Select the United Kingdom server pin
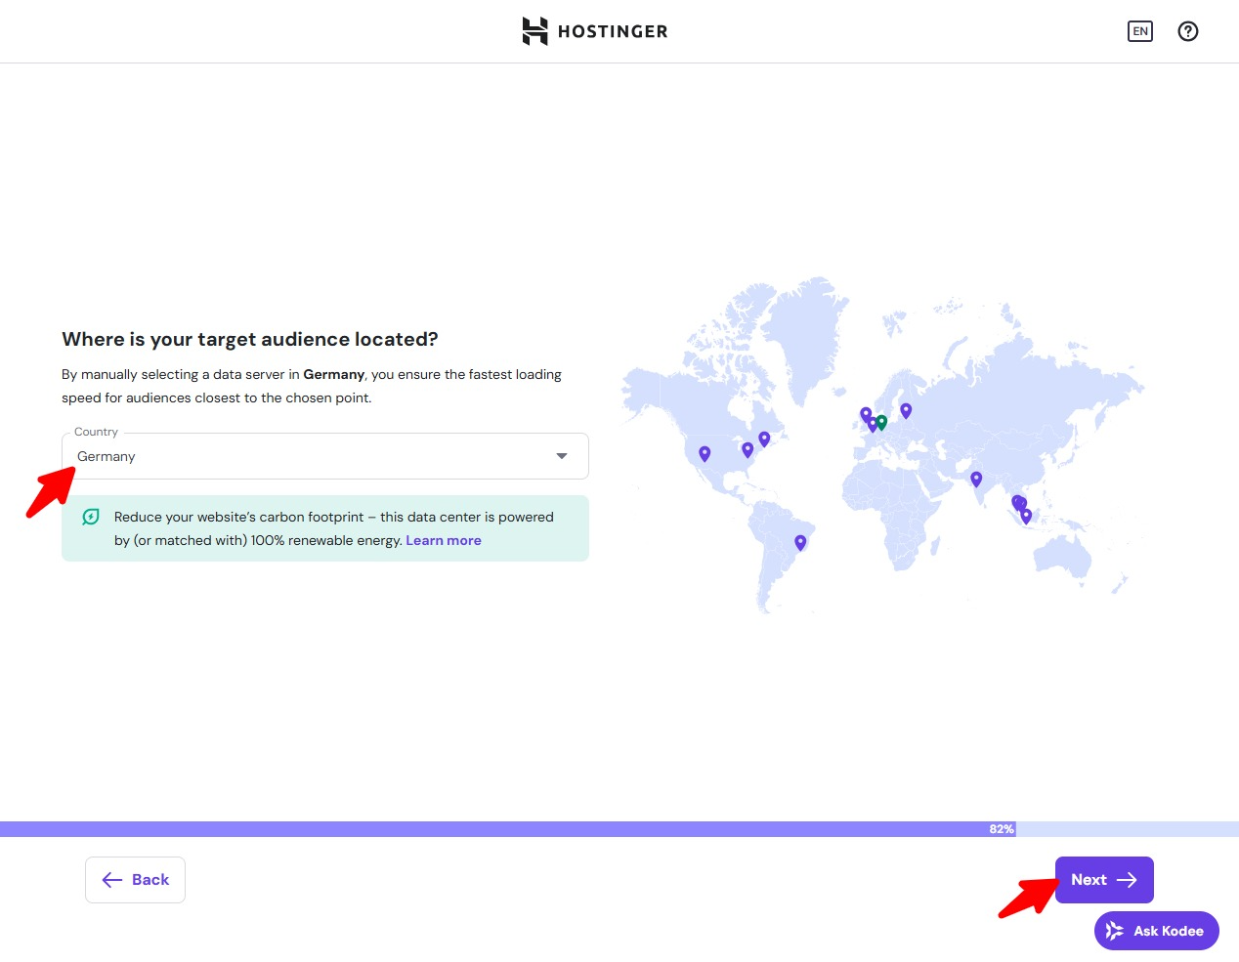Screen dimensions: 1239x962 [866, 414]
